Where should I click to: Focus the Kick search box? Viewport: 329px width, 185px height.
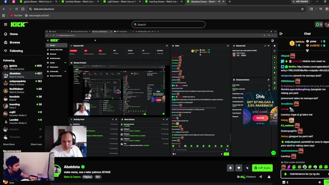coord(169,25)
